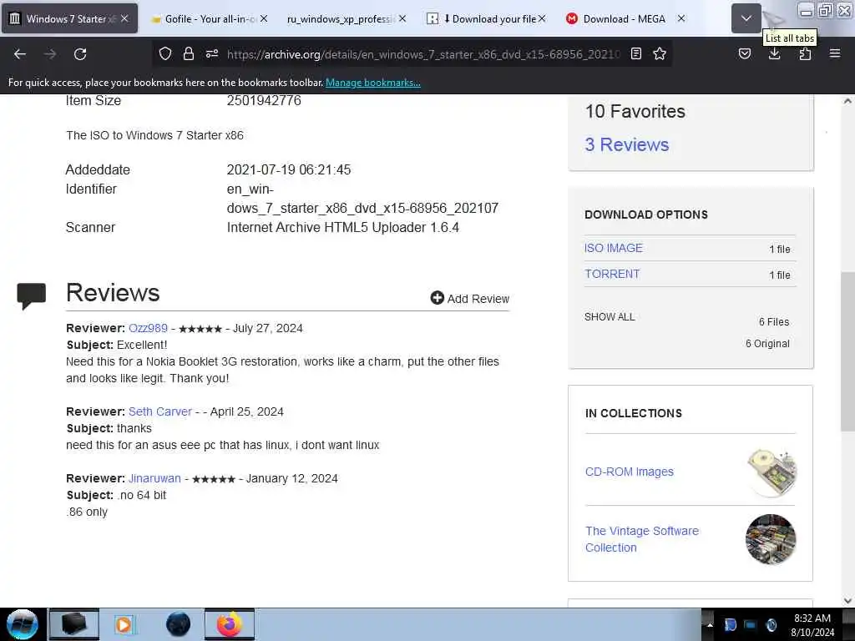Click the Reviews speech bubble icon
855x641 pixels.
click(31, 296)
